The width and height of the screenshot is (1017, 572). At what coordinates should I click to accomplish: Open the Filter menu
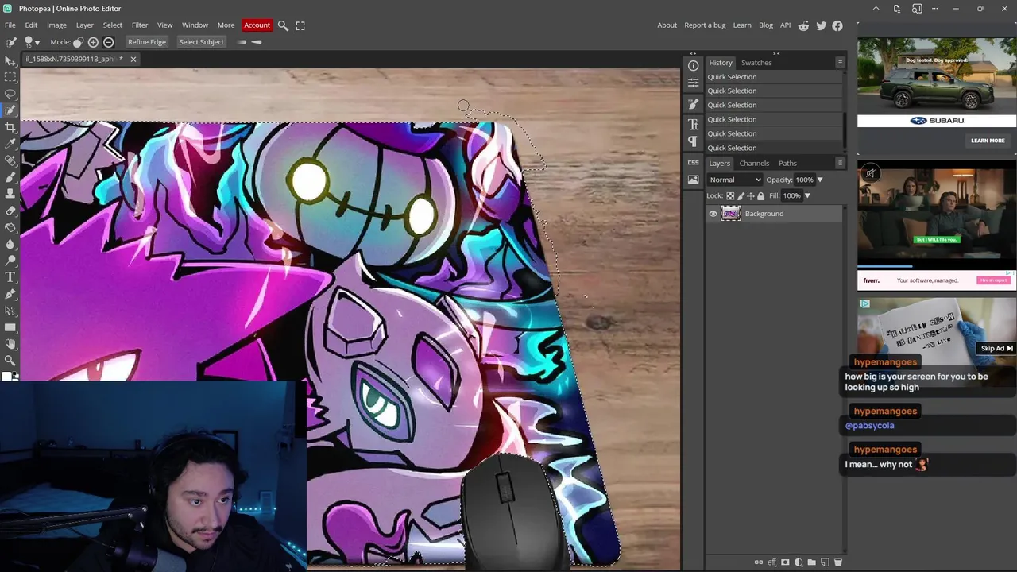(140, 25)
